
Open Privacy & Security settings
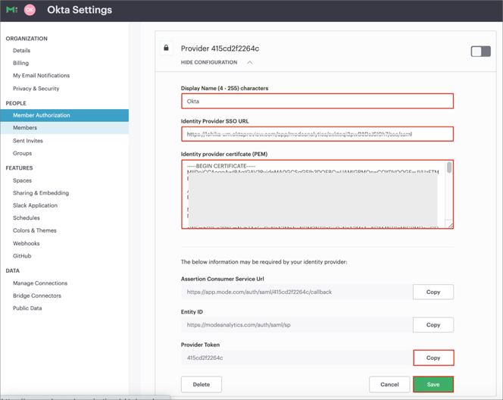click(x=36, y=89)
